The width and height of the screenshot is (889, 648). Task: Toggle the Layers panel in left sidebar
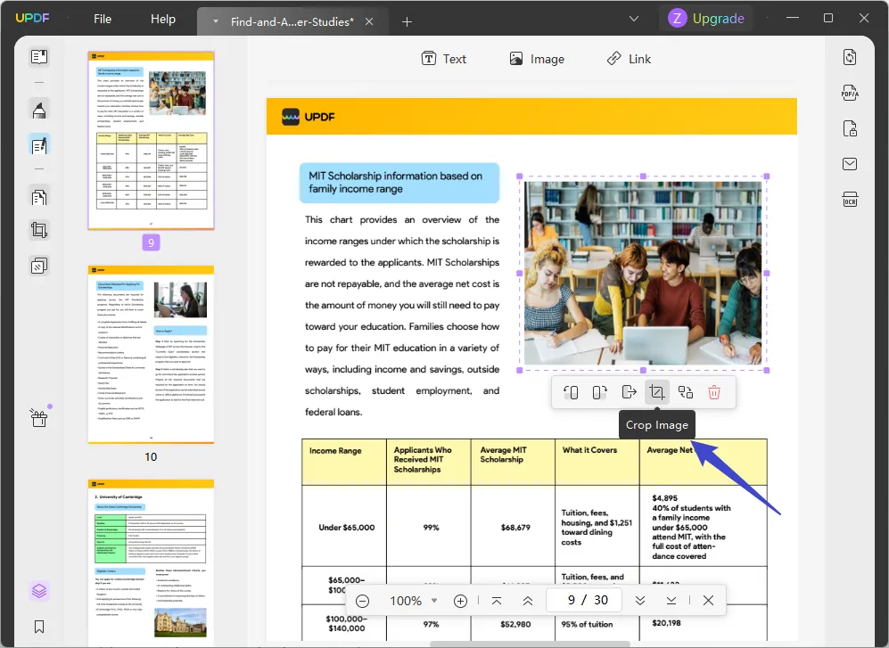pos(37,590)
